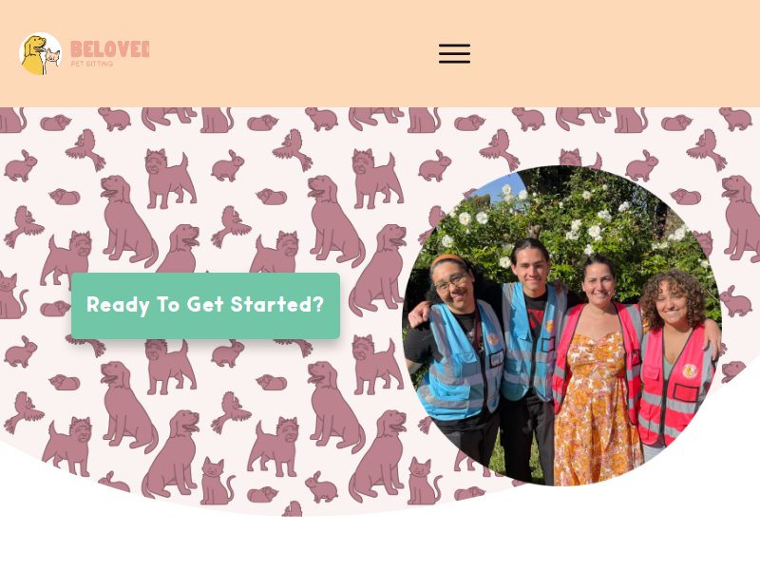760x570 pixels.
Task: Click the curly-haired woman in pink vest
Action: pyautogui.click(x=676, y=359)
